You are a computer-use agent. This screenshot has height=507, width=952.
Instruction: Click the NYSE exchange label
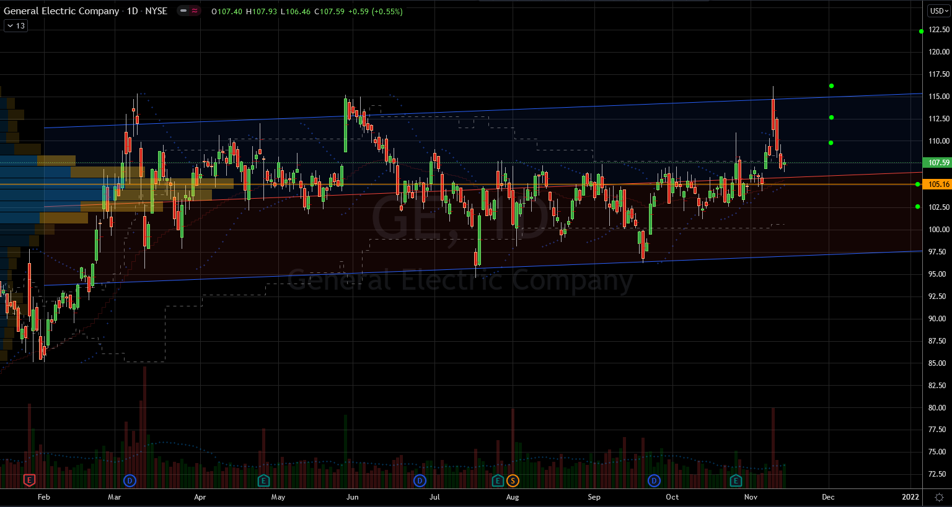click(x=156, y=11)
